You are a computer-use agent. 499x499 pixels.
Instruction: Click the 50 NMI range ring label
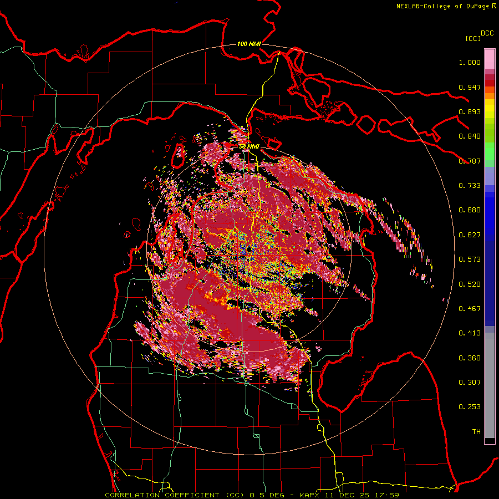pyautogui.click(x=249, y=146)
